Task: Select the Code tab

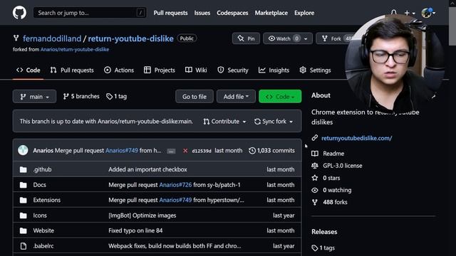Action: [28, 70]
